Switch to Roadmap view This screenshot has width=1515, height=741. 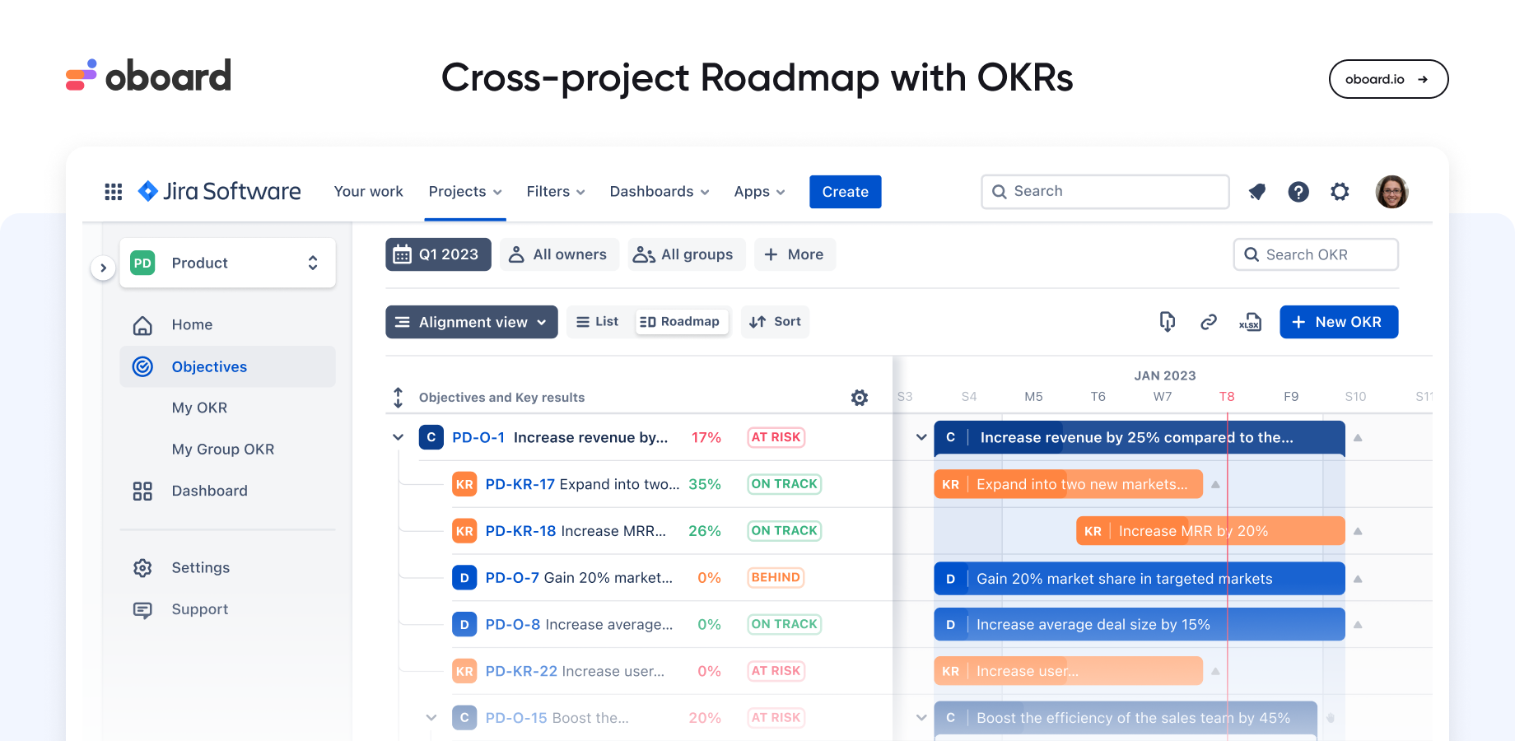680,322
